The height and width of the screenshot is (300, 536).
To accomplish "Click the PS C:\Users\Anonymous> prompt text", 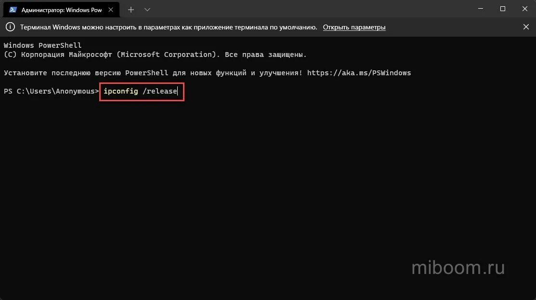I will (x=51, y=91).
